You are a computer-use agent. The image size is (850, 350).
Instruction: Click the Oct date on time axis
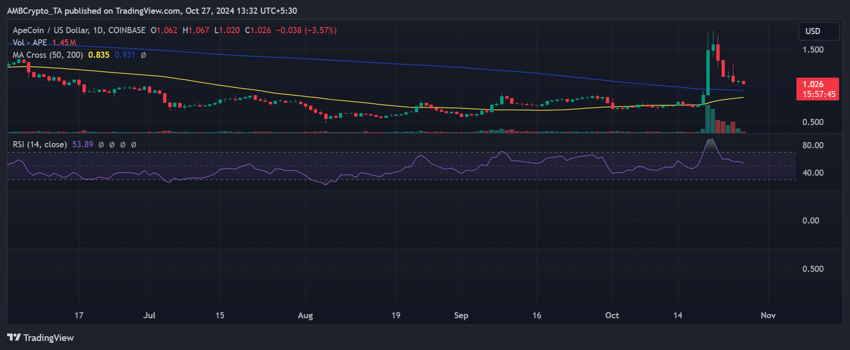612,315
